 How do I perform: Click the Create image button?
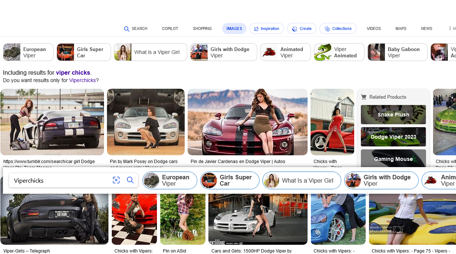coord(302,28)
